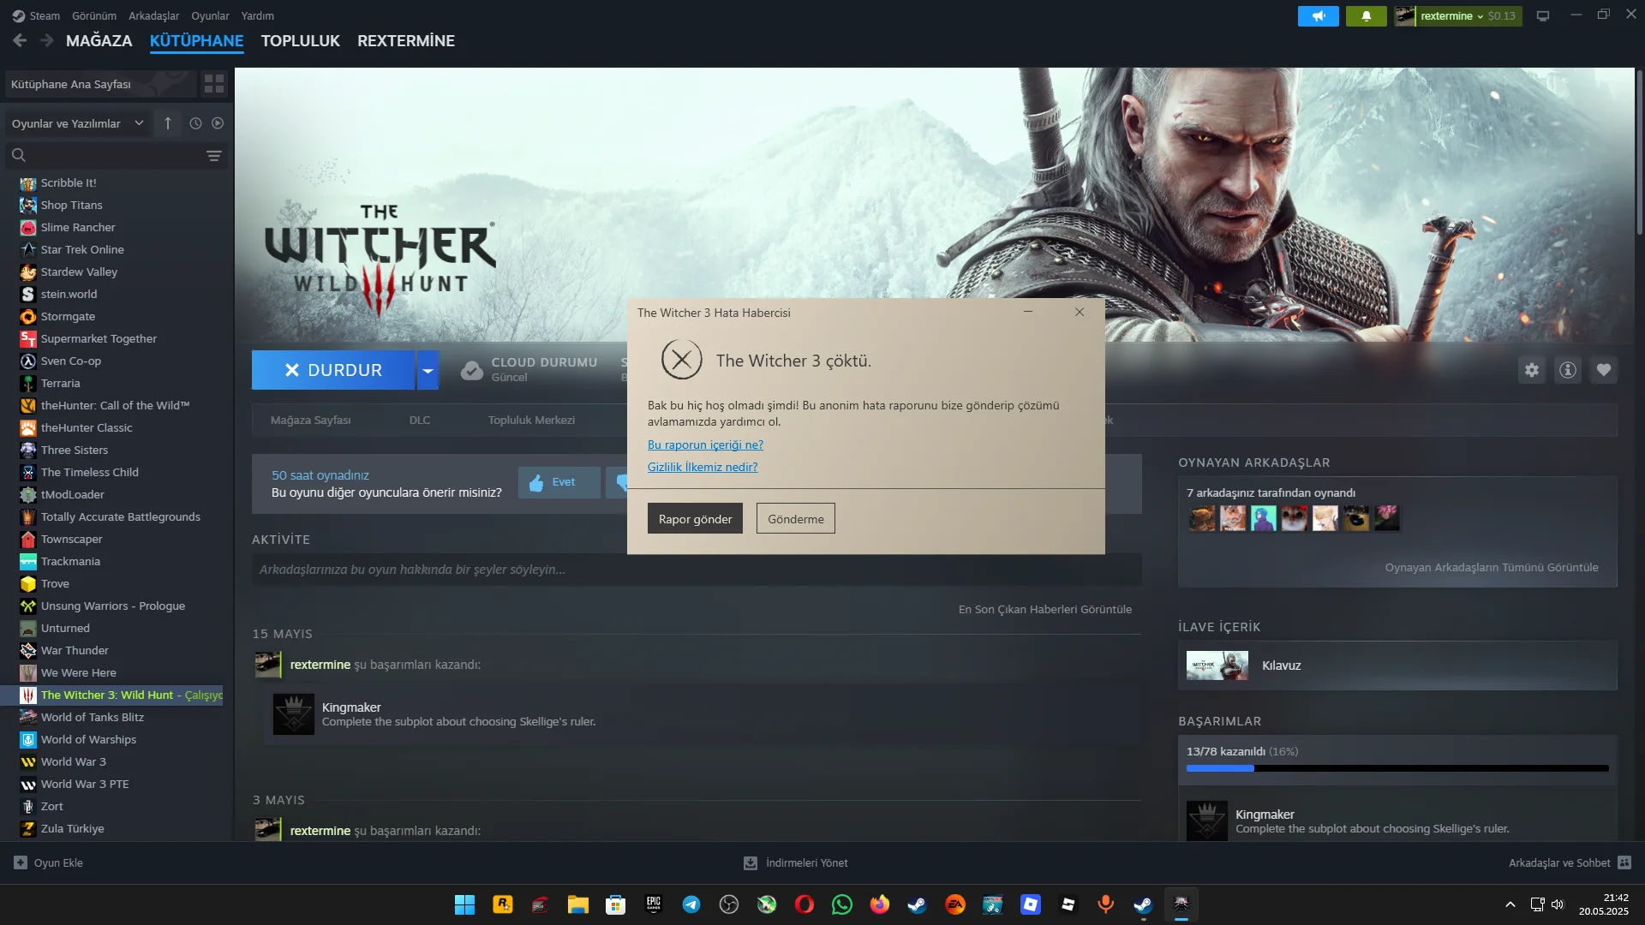Open Windows Start menu
The height and width of the screenshot is (925, 1645).
(464, 904)
